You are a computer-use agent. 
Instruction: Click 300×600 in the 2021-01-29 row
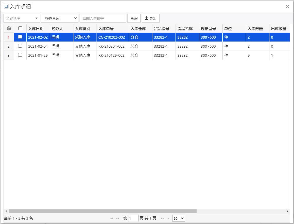click(x=211, y=55)
